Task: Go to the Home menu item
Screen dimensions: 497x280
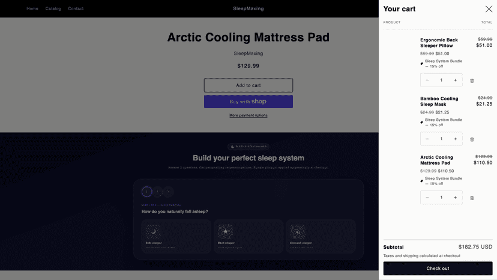Action: click(32, 8)
